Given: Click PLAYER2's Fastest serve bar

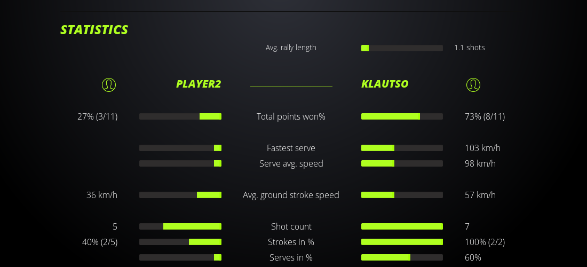Looking at the screenshot, I should click(180, 148).
